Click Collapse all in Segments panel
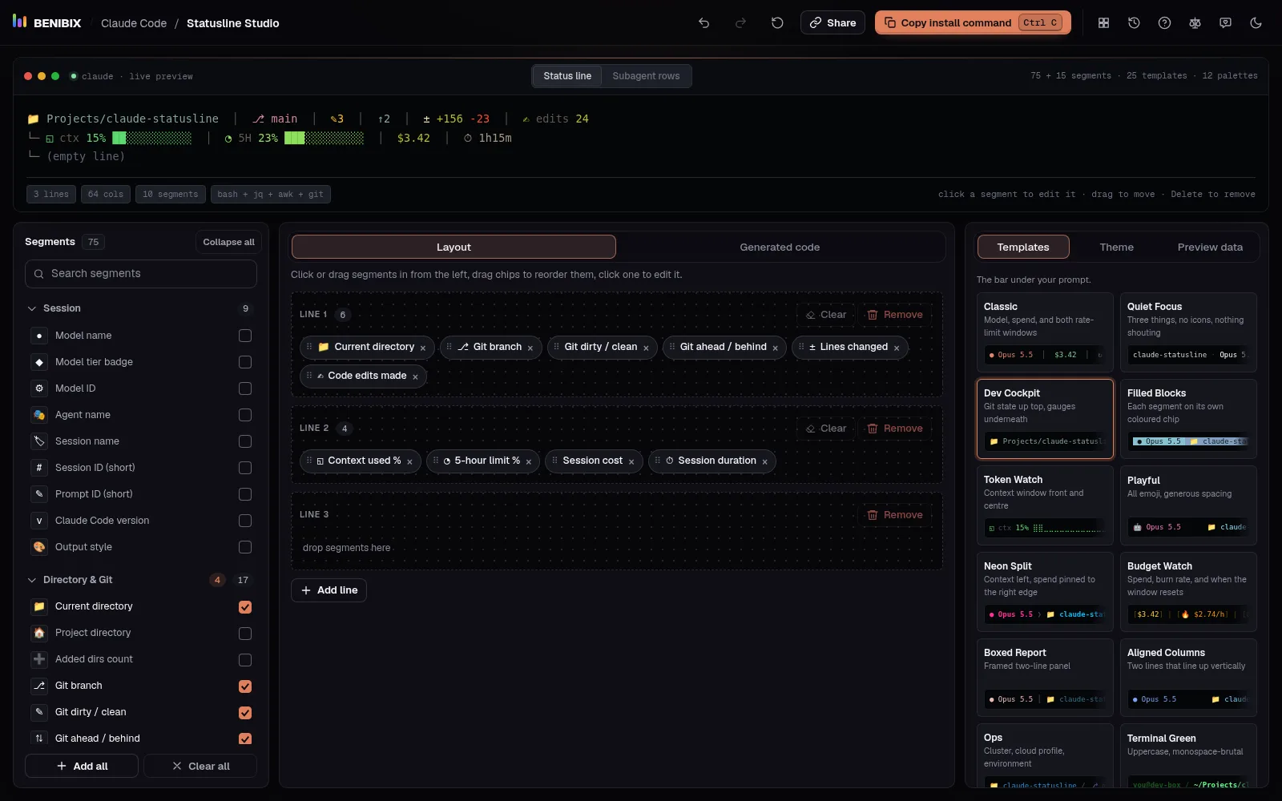The width and height of the screenshot is (1282, 801). (x=228, y=242)
